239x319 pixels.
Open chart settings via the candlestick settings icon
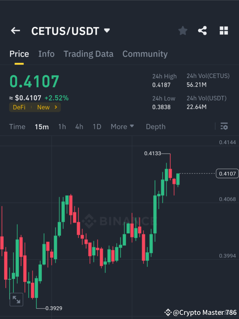(224, 126)
